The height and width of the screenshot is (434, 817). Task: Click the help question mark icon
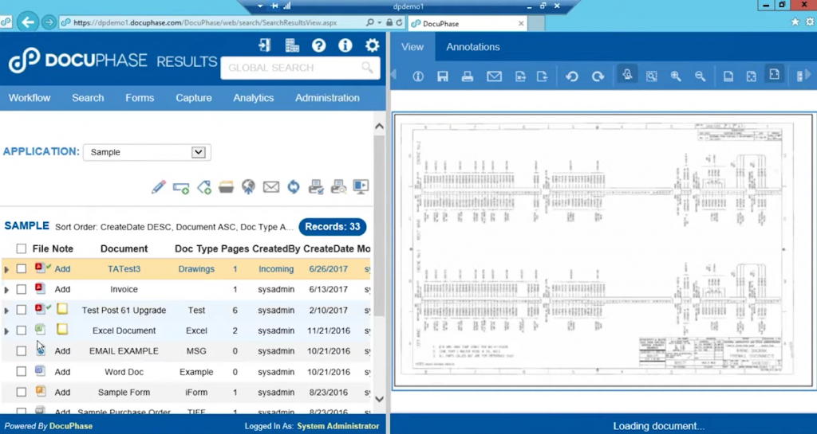319,45
